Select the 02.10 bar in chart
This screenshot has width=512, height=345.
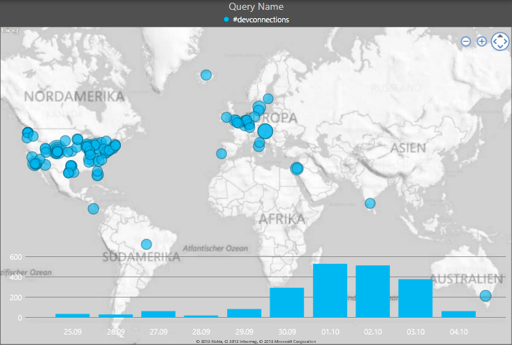[373, 291]
